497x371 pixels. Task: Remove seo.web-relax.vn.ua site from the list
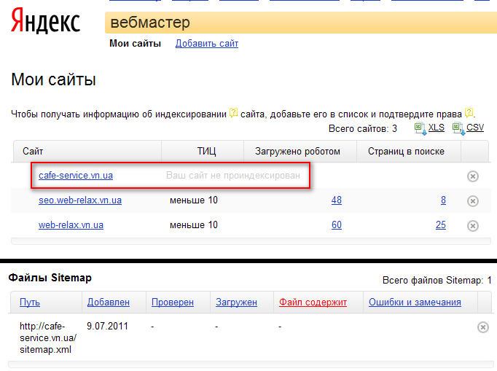pyautogui.click(x=473, y=201)
